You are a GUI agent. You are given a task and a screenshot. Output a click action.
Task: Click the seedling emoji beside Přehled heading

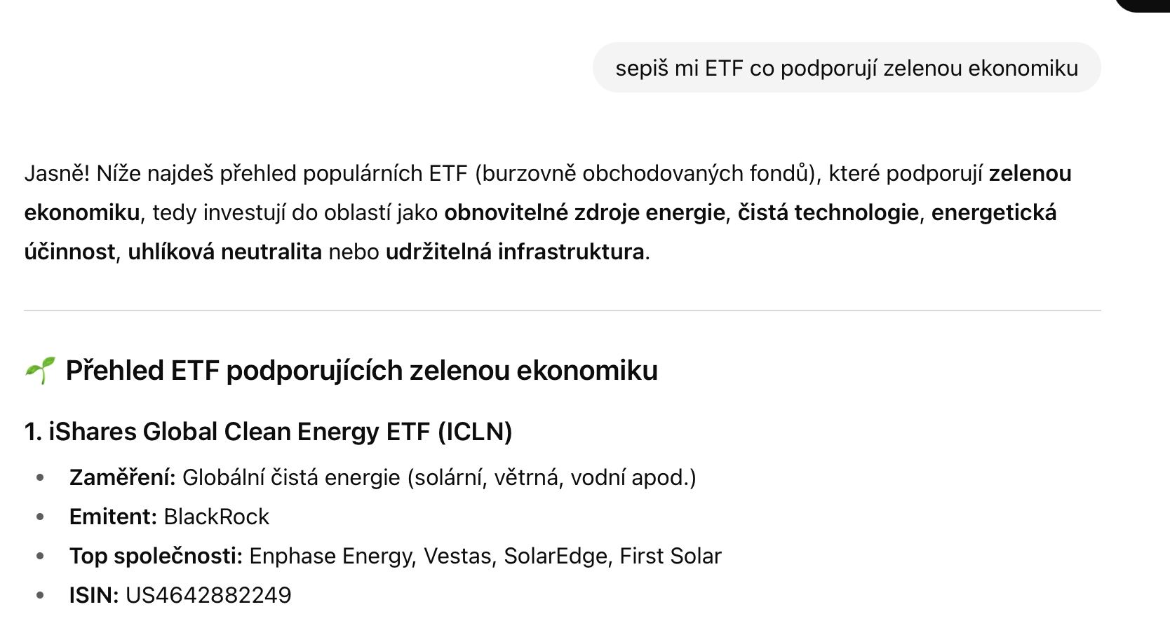(x=39, y=370)
